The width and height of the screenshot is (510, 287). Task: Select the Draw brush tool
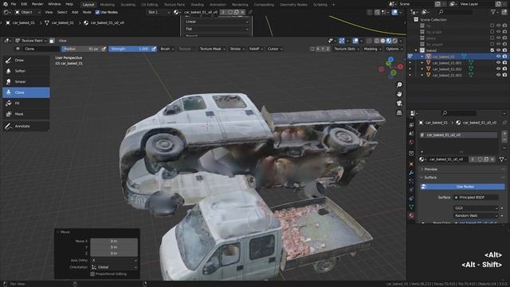pos(26,61)
